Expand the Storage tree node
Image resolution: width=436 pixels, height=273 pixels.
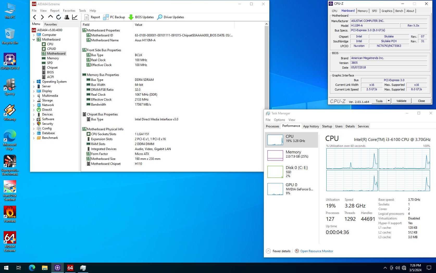[x=34, y=100]
